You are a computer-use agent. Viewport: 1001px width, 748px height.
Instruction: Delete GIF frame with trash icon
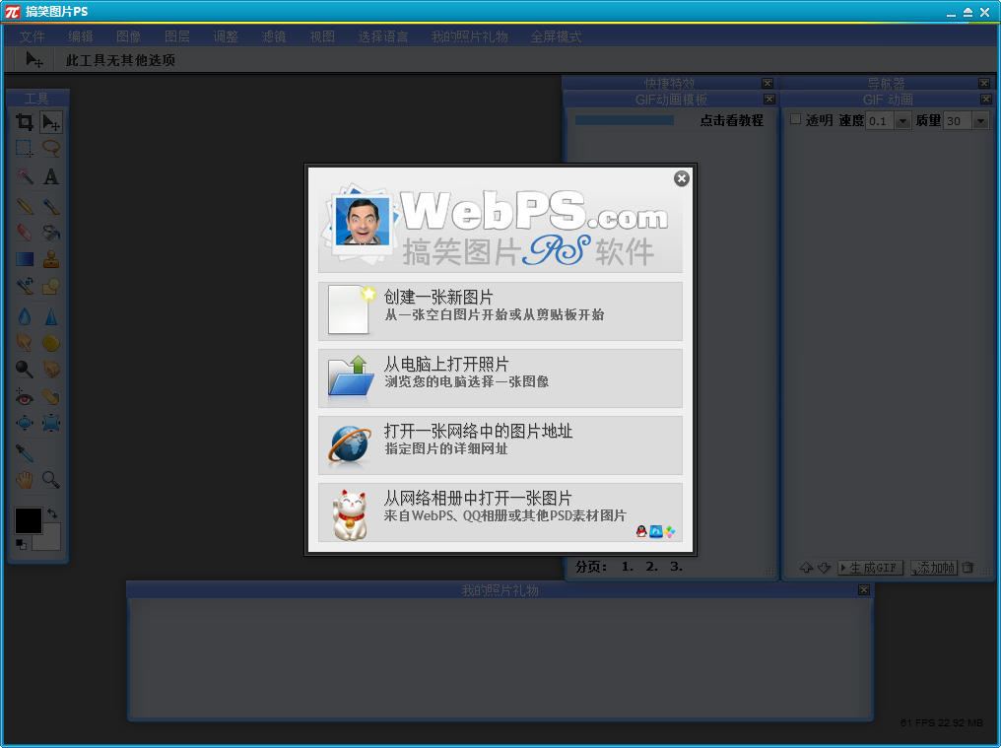pyautogui.click(x=968, y=568)
